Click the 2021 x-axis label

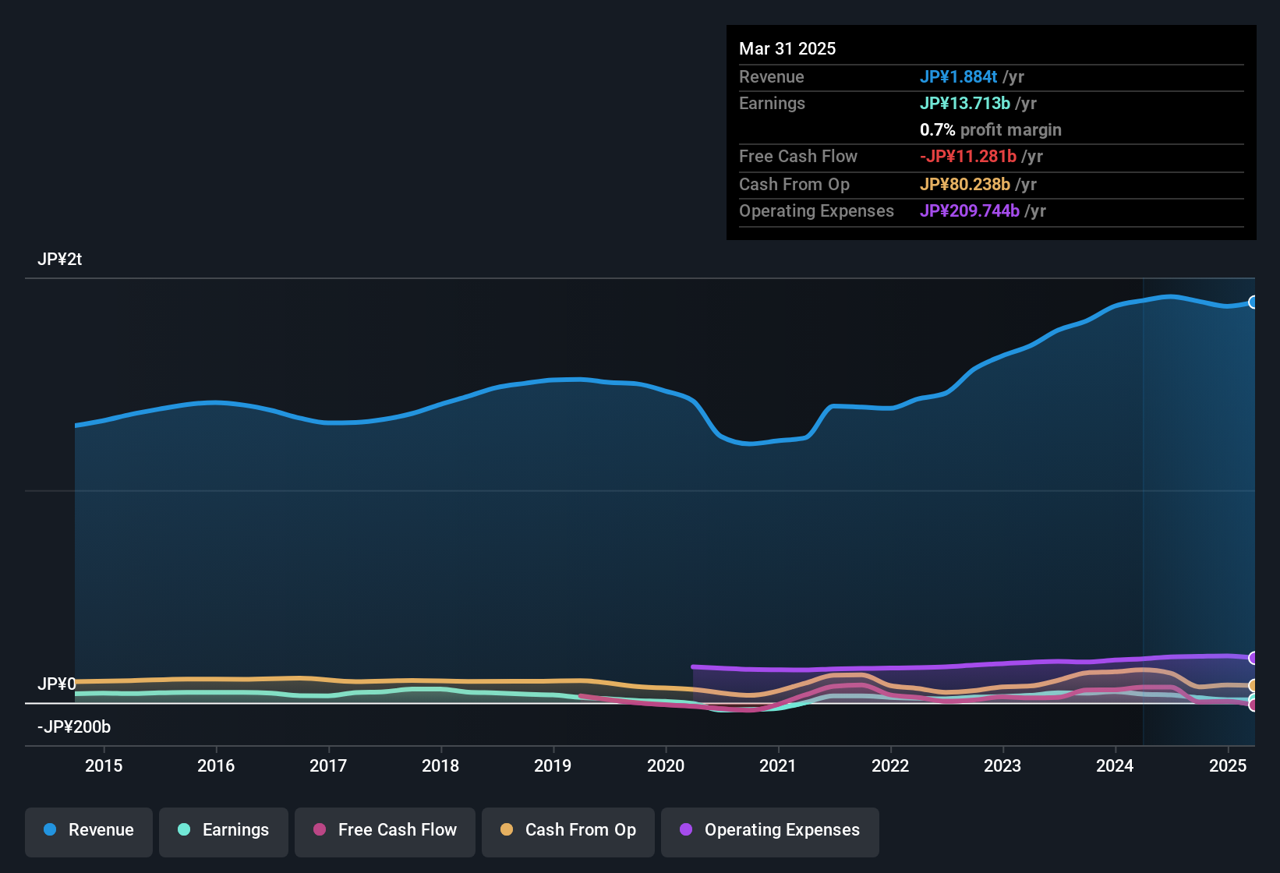click(778, 765)
